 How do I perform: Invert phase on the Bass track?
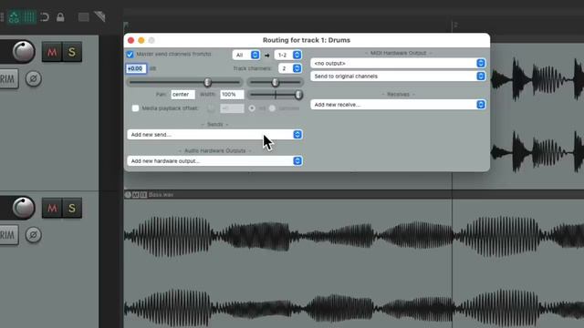(33, 235)
